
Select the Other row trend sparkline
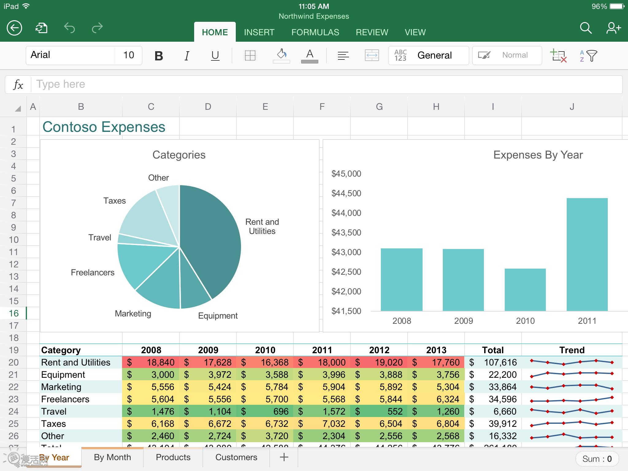pyautogui.click(x=572, y=436)
